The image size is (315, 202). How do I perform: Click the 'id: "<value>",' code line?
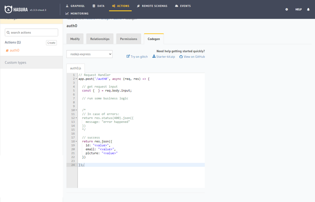point(98,145)
